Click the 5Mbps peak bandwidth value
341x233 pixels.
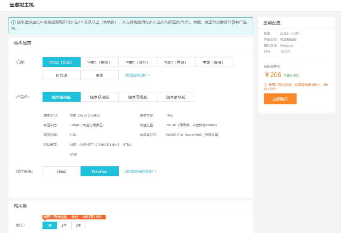(x=87, y=125)
